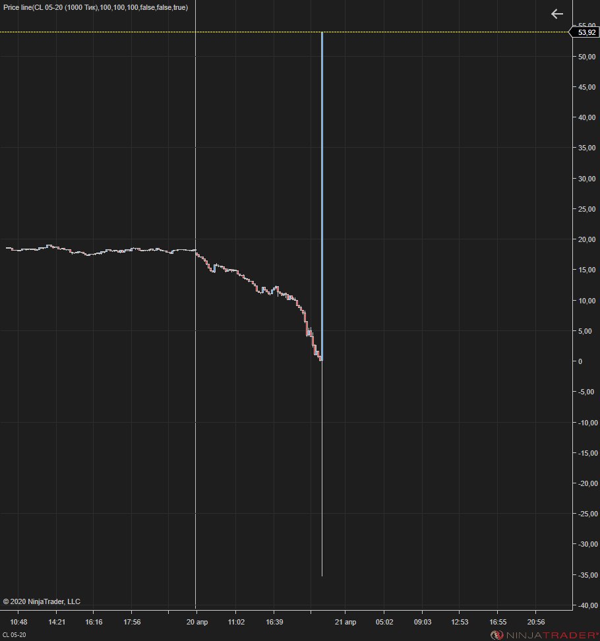Click the 0 price axis label
The width and height of the screenshot is (600, 641).
coord(580,361)
